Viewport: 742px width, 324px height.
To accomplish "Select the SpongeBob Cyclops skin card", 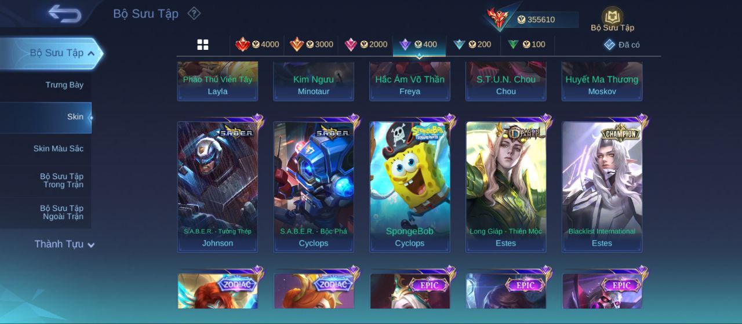I will tap(410, 187).
